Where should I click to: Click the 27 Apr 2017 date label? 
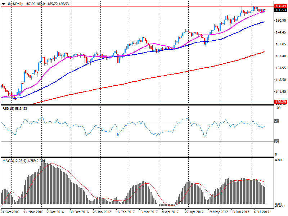click(x=194, y=212)
